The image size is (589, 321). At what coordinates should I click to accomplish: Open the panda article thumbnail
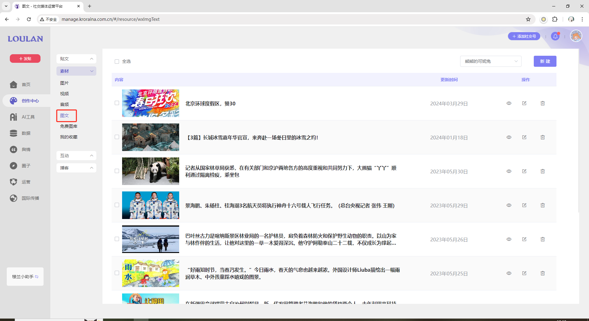(x=151, y=171)
